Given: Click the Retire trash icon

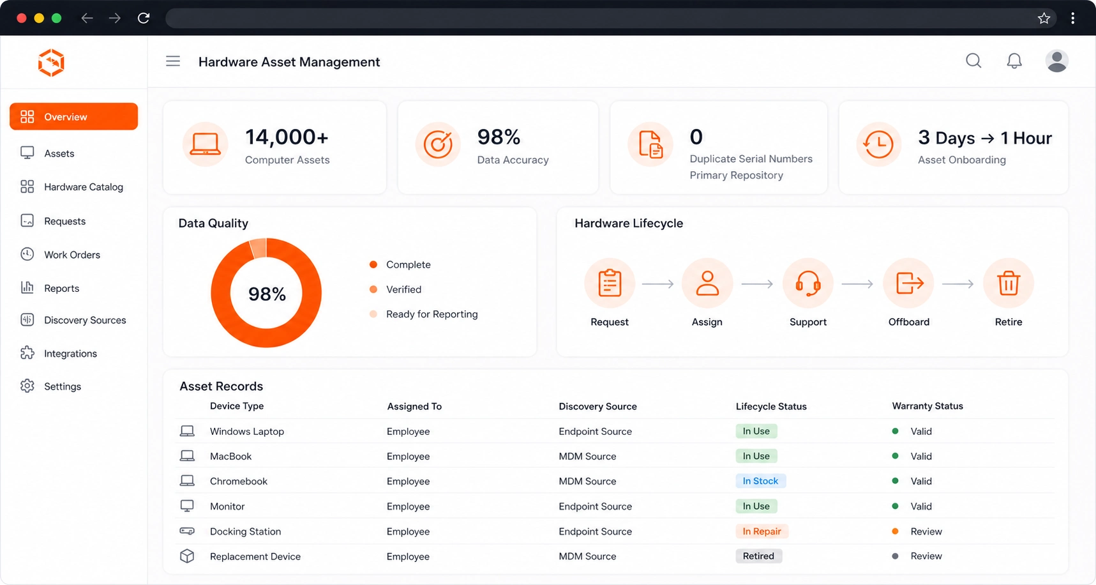Looking at the screenshot, I should 1009,283.
